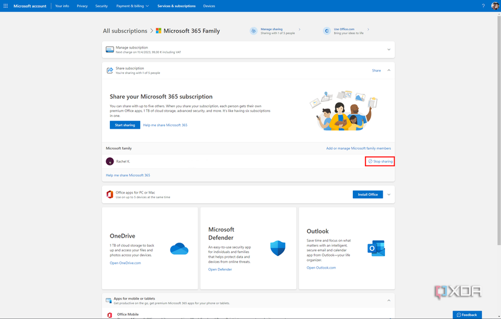The width and height of the screenshot is (501, 319).
Task: Collapse the Apps for mobile or tablets section
Action: 389,300
